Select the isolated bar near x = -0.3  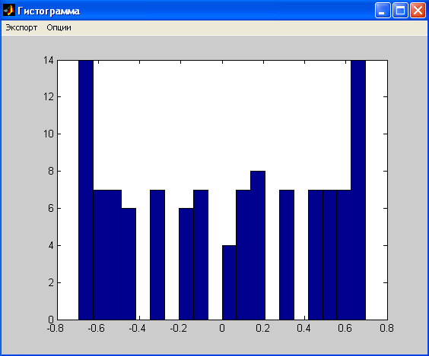(157, 254)
